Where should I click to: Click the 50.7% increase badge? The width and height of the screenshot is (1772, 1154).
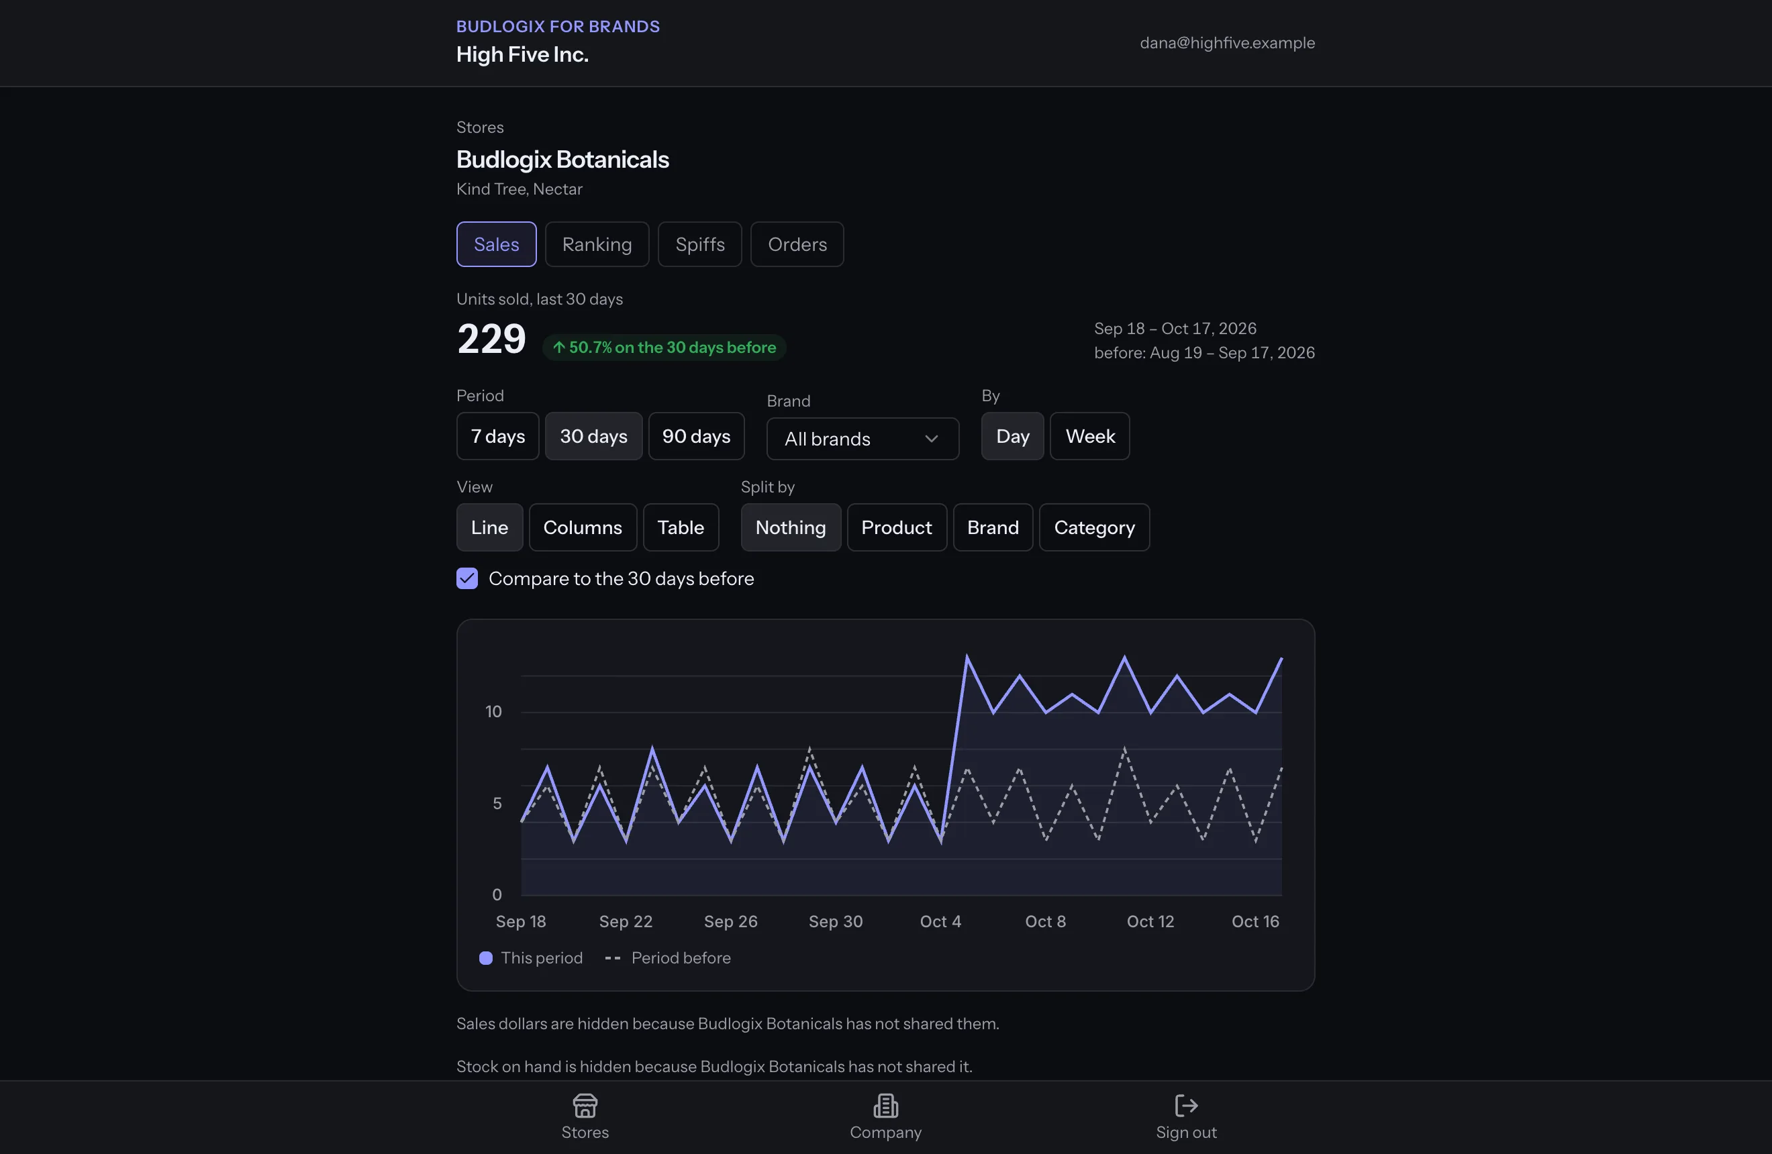point(663,348)
